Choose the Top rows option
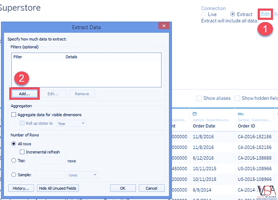The width and height of the screenshot is (278, 200). (x=14, y=161)
